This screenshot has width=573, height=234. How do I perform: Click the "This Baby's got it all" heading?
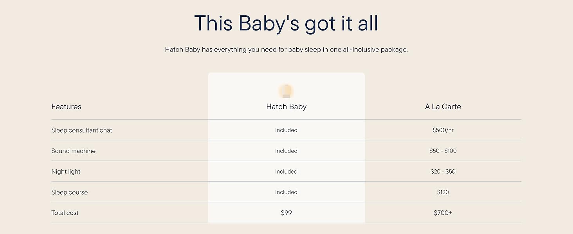click(286, 23)
